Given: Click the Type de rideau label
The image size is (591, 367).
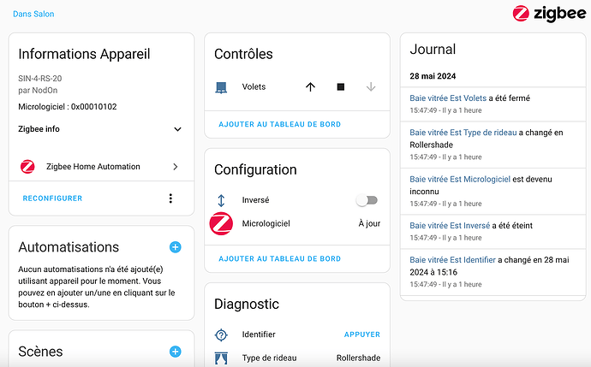Looking at the screenshot, I should [269, 358].
